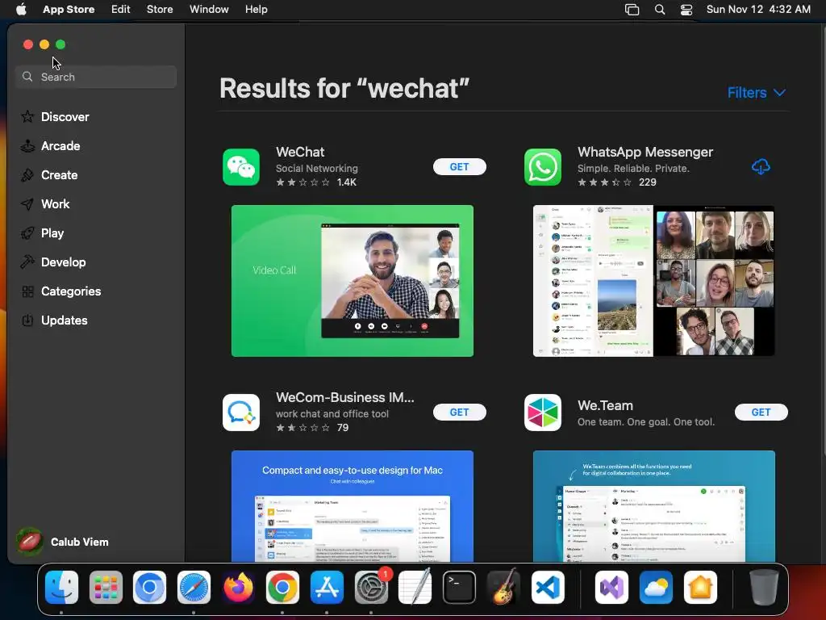Viewport: 826px width, 620px height.
Task: Open the WhatsApp Messenger title link
Action: (x=645, y=152)
